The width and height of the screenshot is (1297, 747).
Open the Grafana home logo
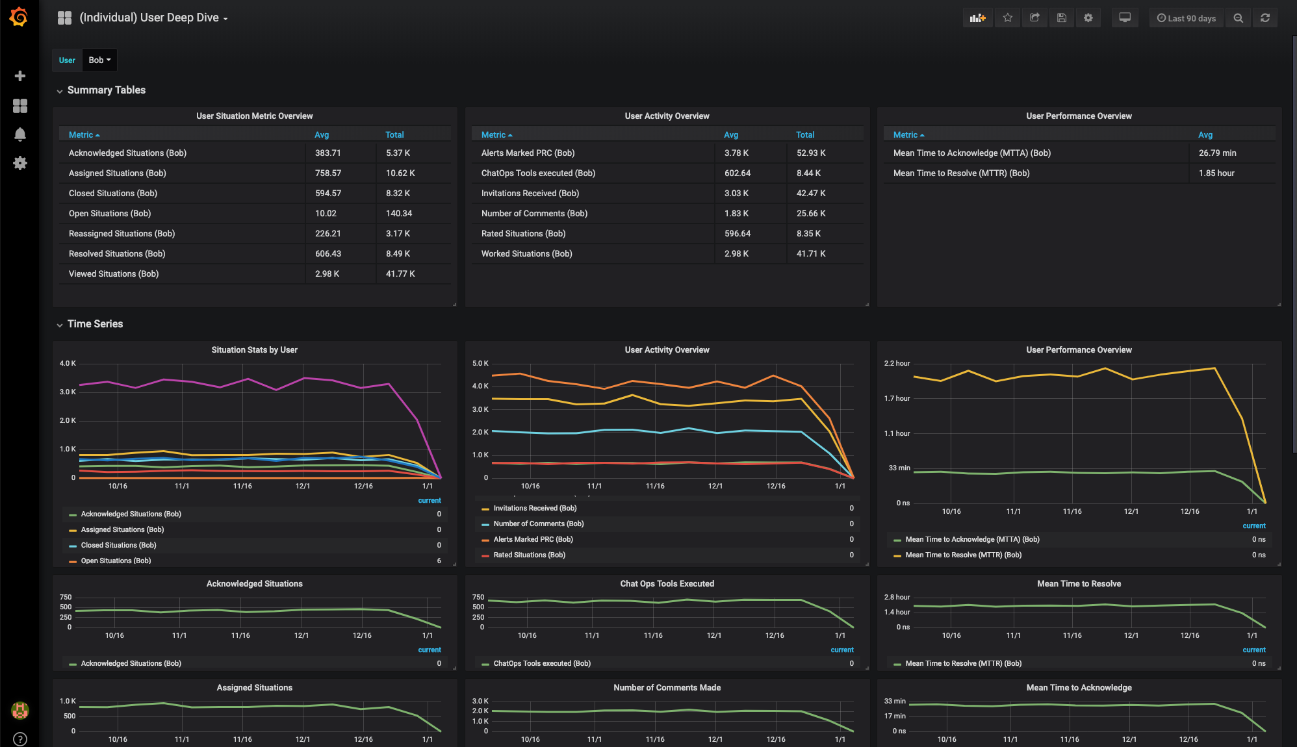coord(19,17)
